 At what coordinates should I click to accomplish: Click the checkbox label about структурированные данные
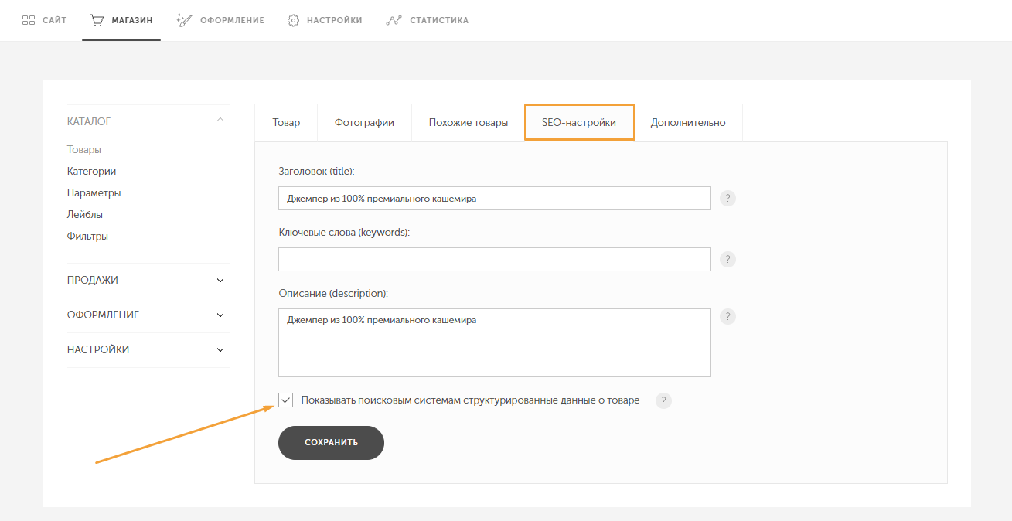click(470, 400)
